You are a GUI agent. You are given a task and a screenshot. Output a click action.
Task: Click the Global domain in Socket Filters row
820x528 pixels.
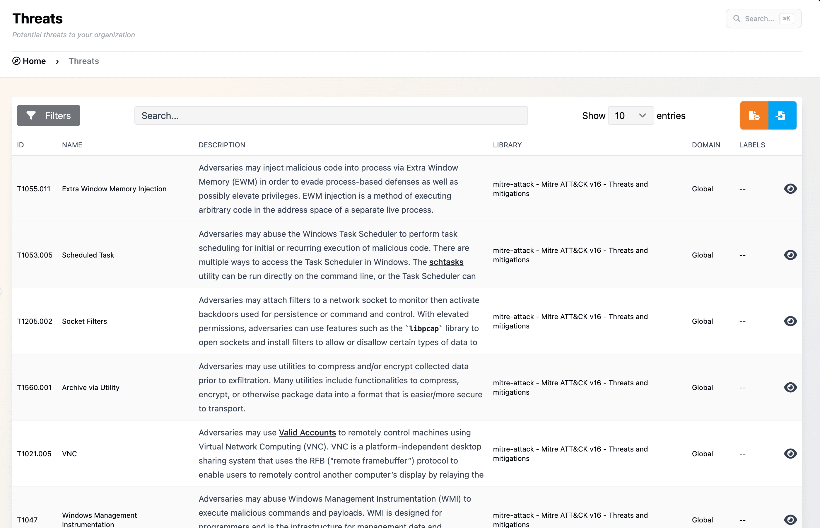point(702,321)
